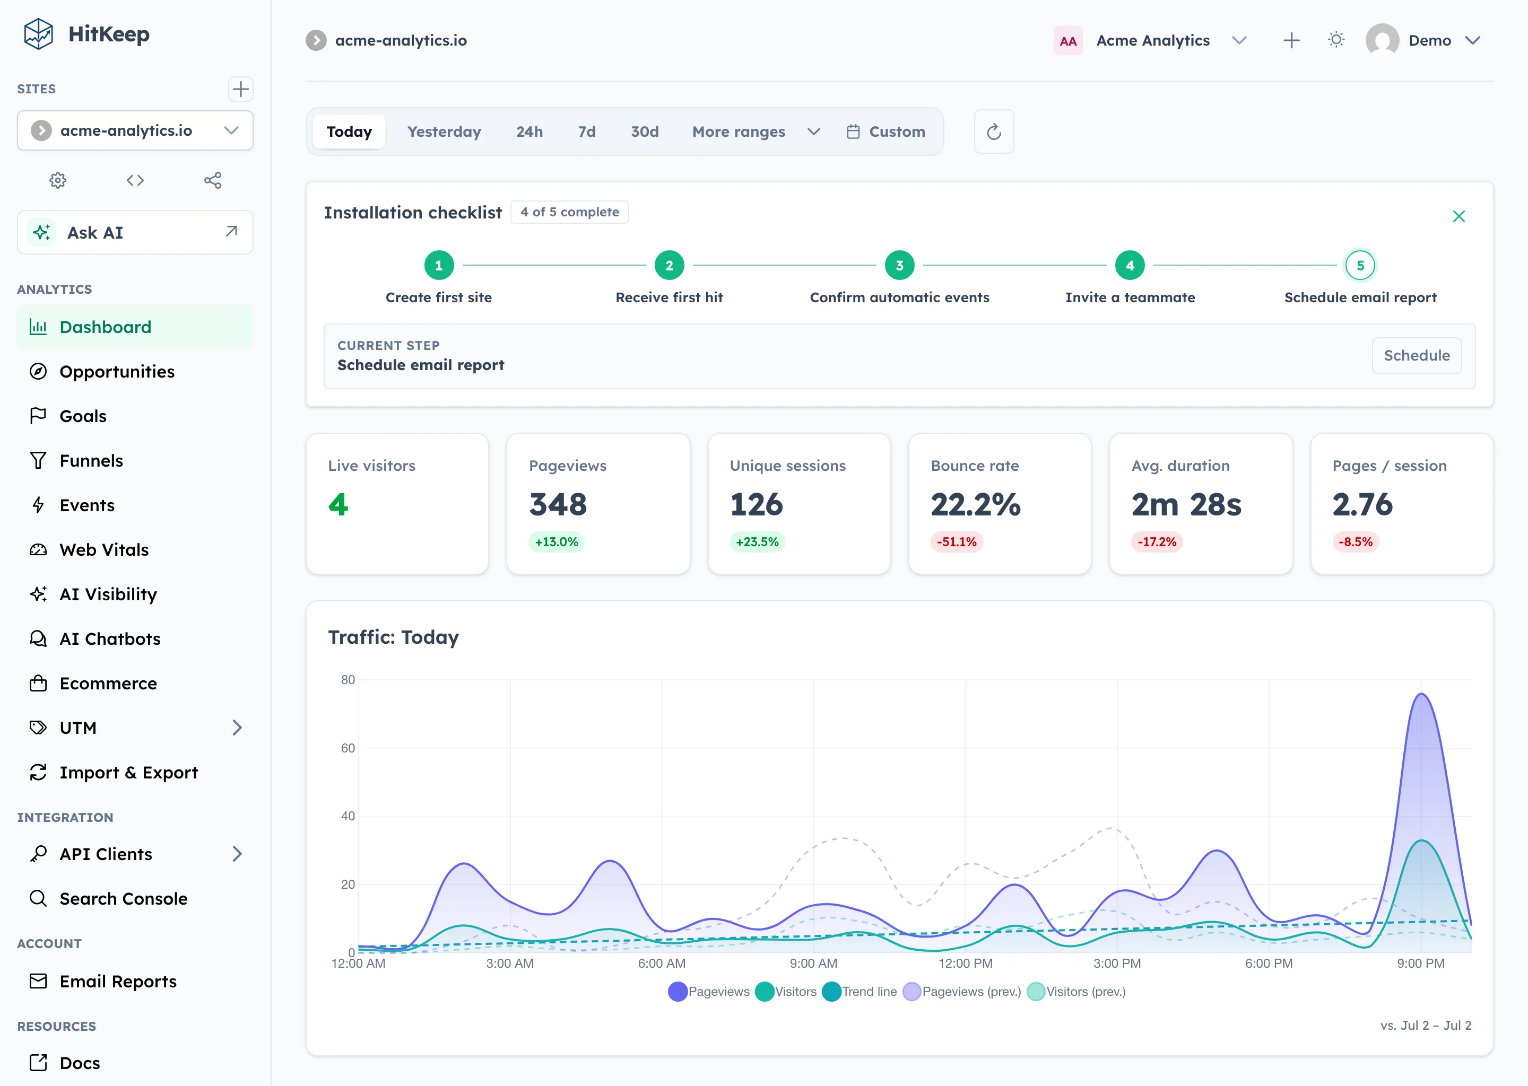Select the Custom date range
The height and width of the screenshot is (1086, 1528).
[885, 132]
